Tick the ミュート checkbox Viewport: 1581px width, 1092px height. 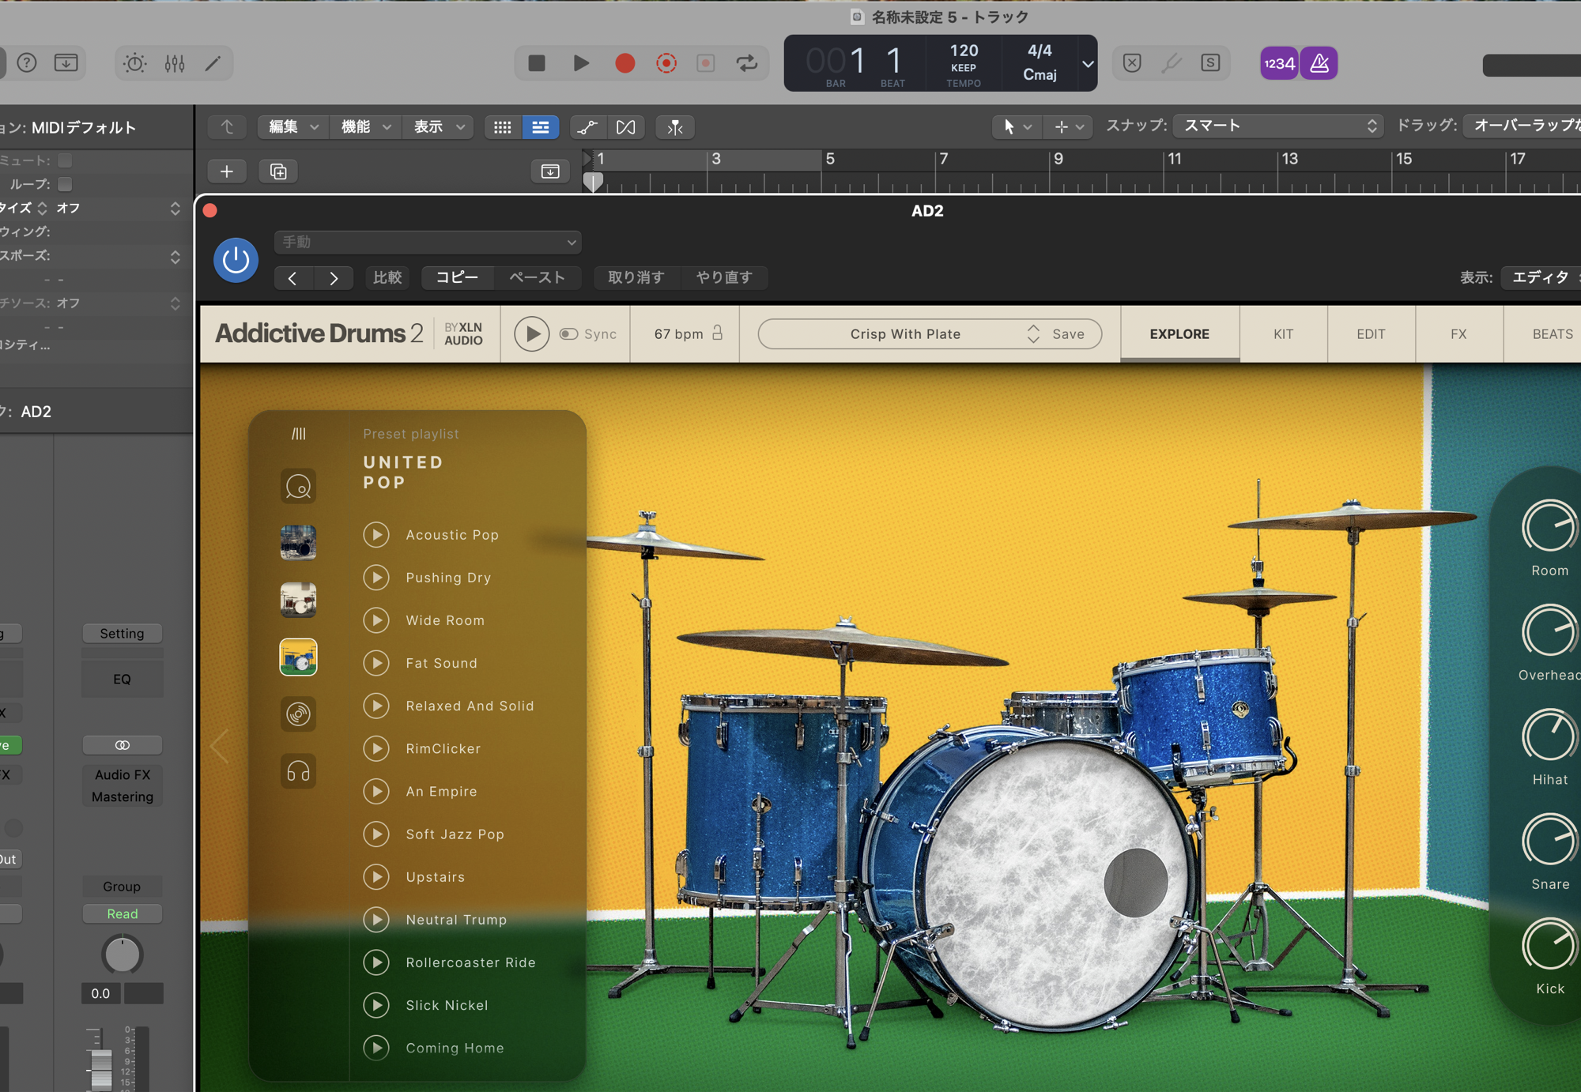(x=65, y=160)
